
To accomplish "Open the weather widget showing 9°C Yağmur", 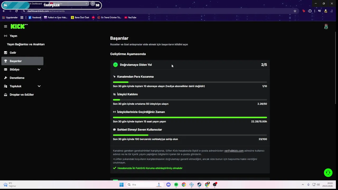I will 10,184.
